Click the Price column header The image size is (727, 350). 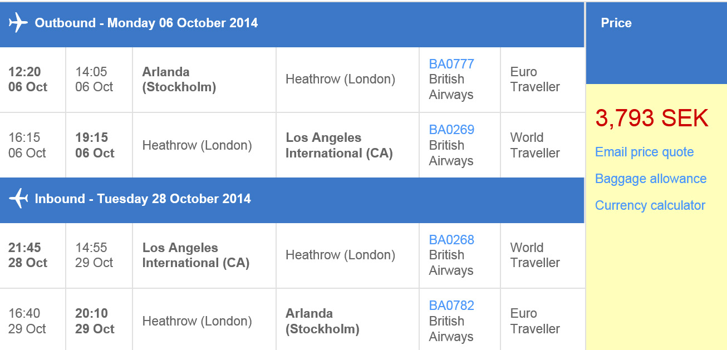(616, 23)
